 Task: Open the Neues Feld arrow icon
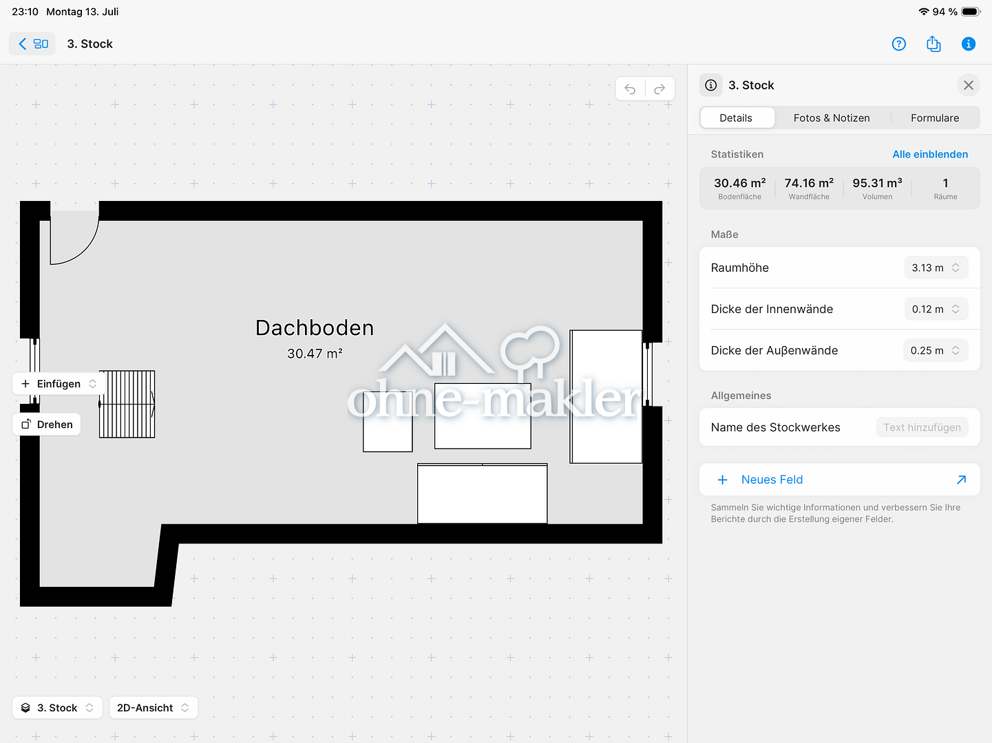pos(961,480)
